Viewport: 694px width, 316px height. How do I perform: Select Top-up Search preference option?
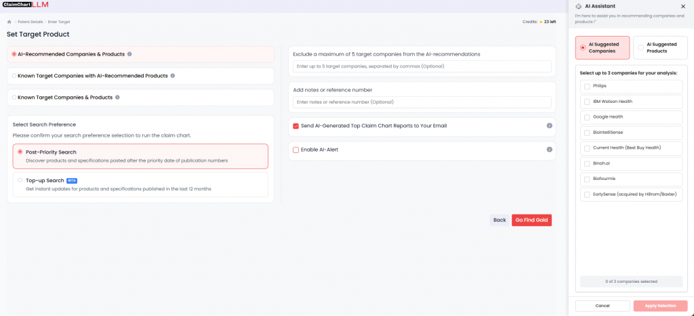(x=20, y=181)
